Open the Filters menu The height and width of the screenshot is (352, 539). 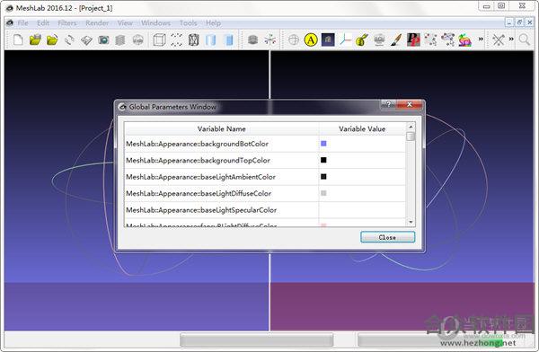[67, 23]
